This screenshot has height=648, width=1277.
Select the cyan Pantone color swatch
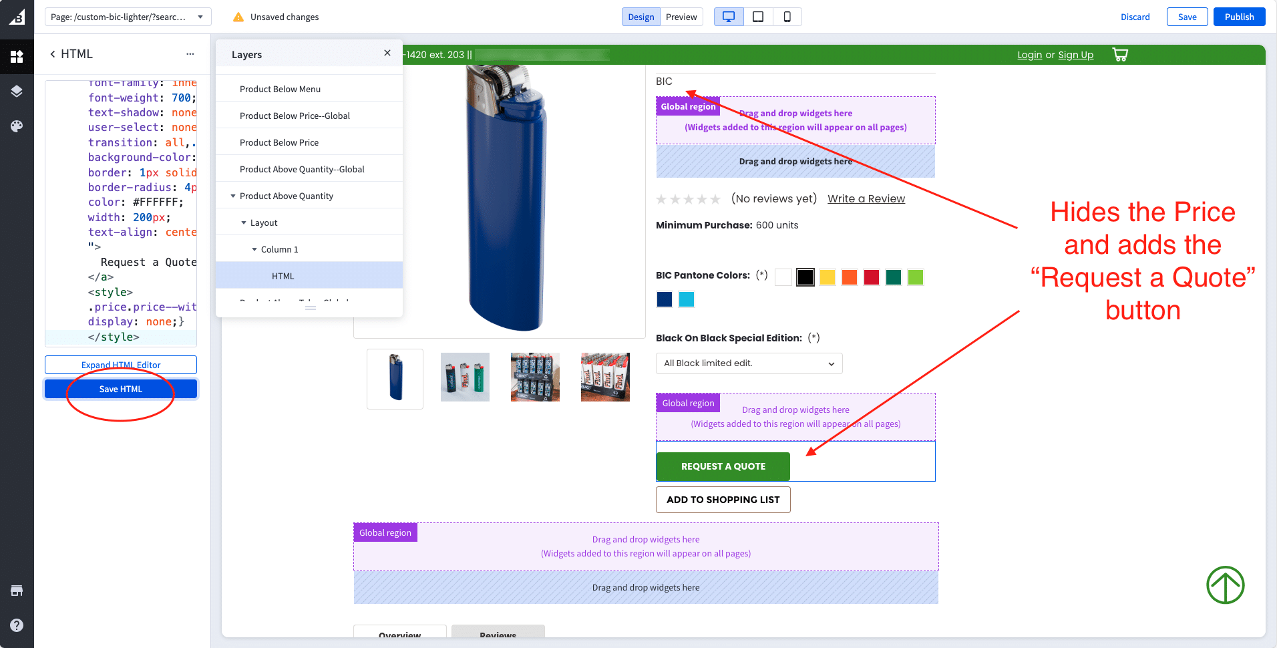point(687,299)
